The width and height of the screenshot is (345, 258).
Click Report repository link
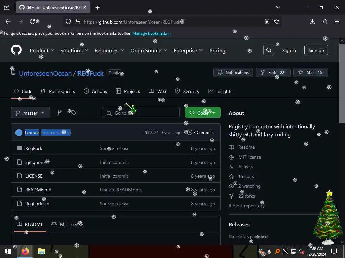[247, 206]
